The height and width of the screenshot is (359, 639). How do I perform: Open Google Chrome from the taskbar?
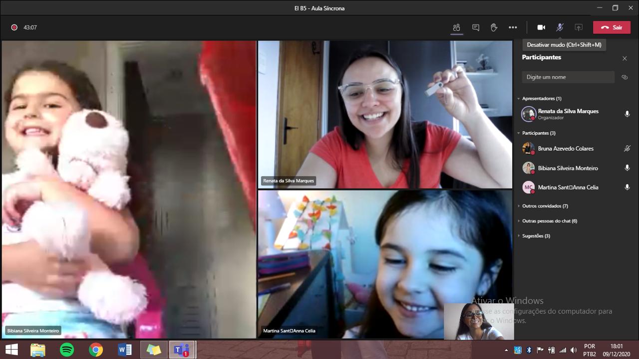click(x=96, y=350)
